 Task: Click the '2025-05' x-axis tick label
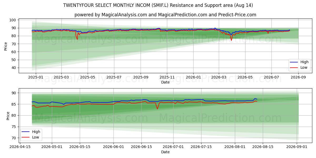coord(88,77)
